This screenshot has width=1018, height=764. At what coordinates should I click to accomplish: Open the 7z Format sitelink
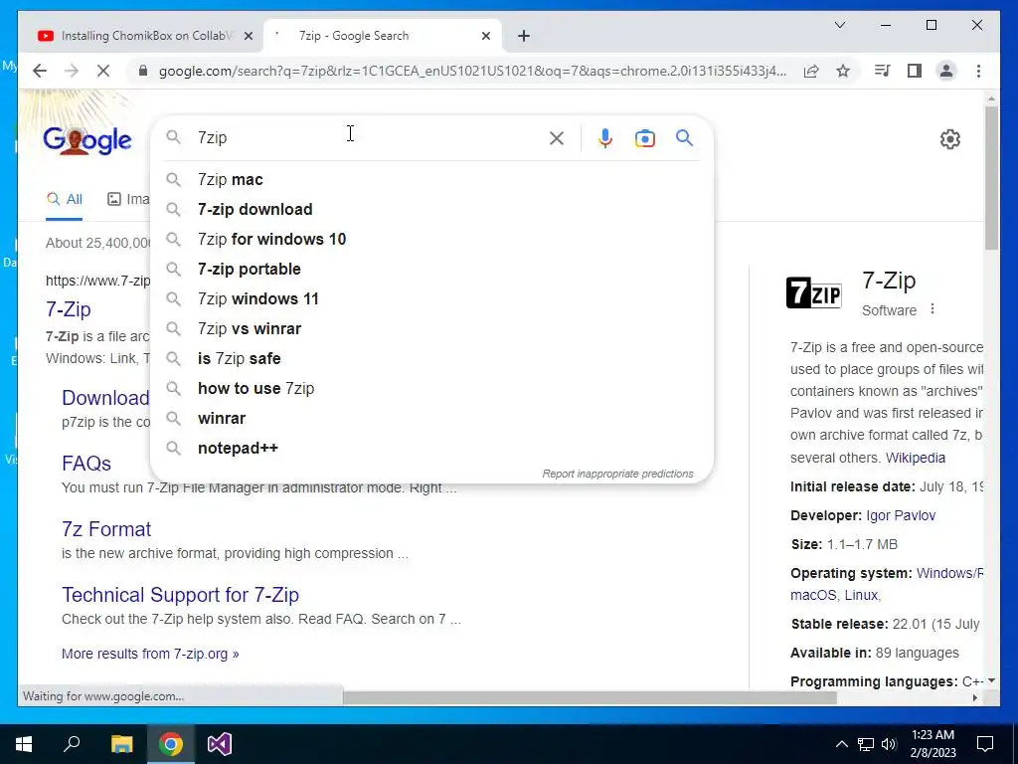pos(106,529)
